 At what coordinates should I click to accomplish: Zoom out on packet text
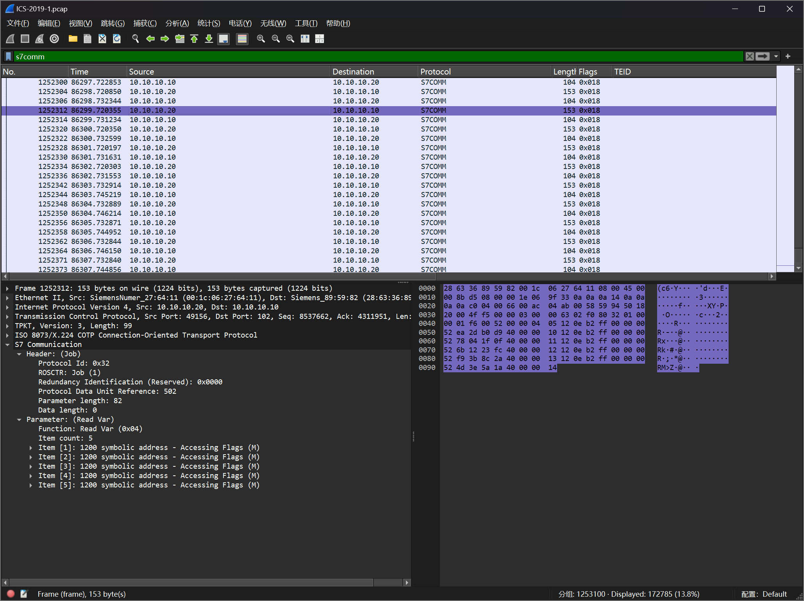[x=276, y=39]
